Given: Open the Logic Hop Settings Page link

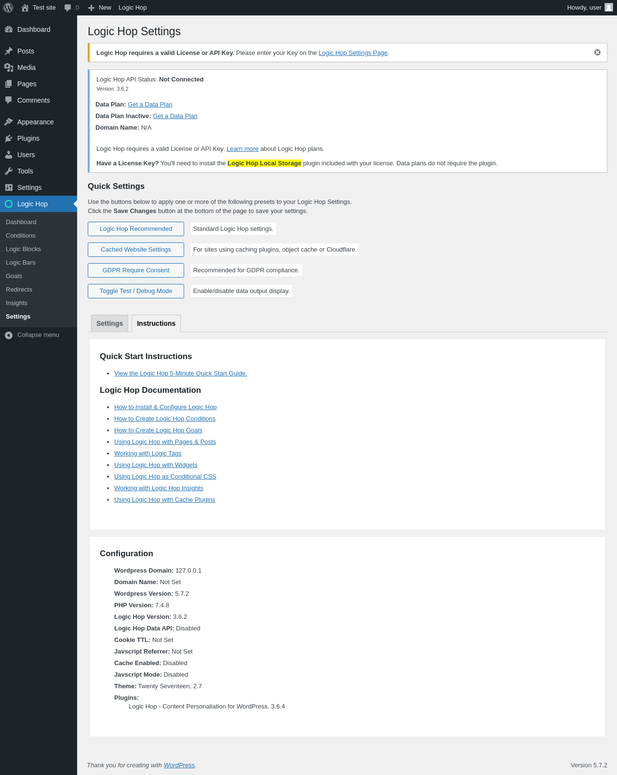Looking at the screenshot, I should click(x=353, y=53).
